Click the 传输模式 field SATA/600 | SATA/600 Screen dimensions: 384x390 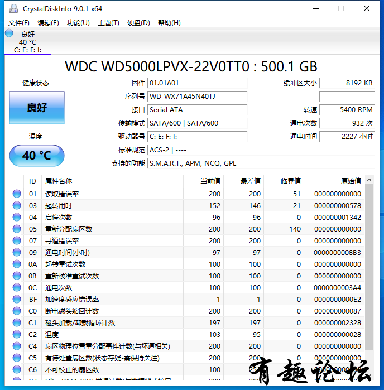click(x=198, y=123)
